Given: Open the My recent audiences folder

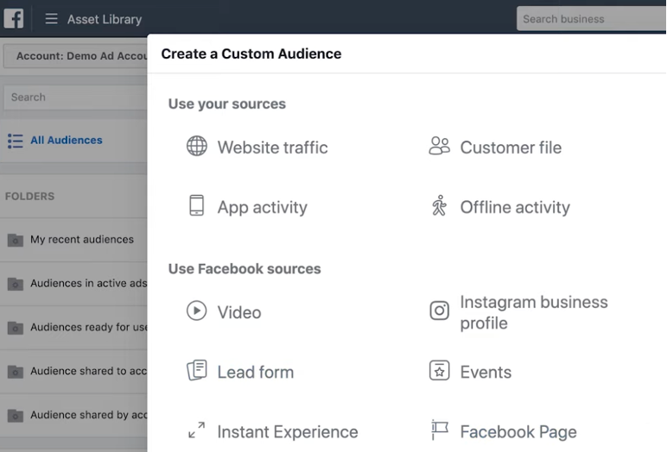Looking at the screenshot, I should (x=82, y=240).
